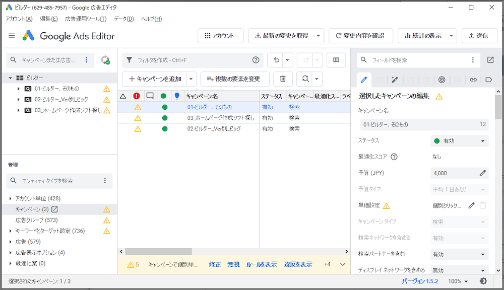The height and width of the screenshot is (290, 504).
Task: Open the link URL tab in edit panel
Action: [x=473, y=80]
